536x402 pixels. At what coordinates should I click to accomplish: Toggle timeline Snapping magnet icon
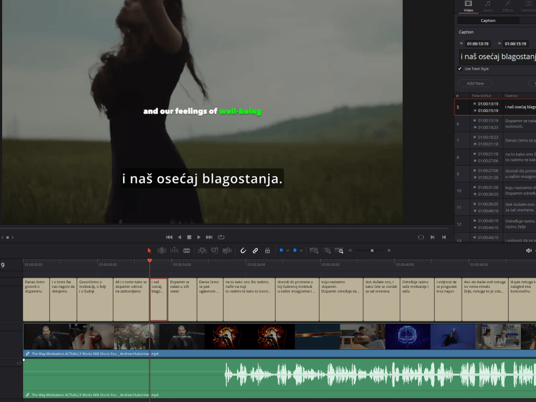click(x=243, y=250)
